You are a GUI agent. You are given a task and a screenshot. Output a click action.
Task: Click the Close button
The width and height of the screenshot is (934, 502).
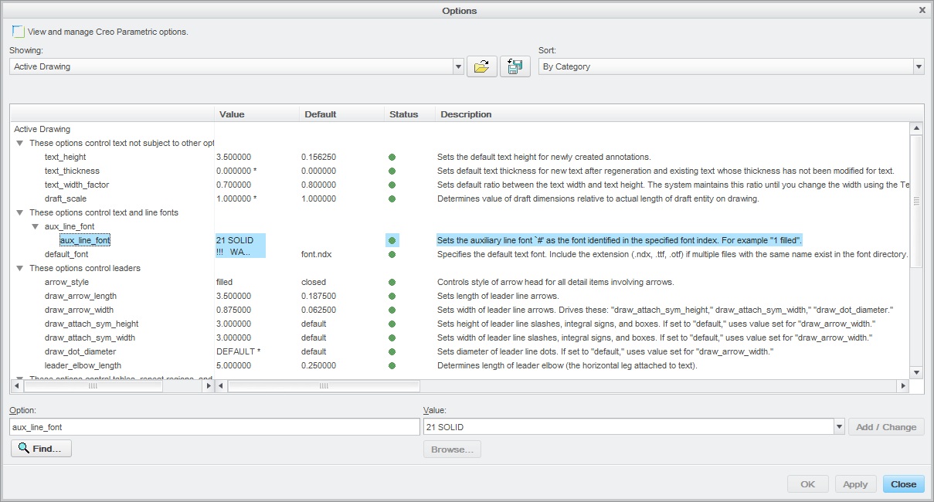tap(903, 484)
